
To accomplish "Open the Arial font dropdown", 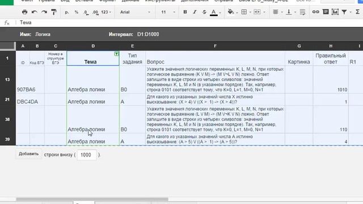I will point(135,12).
